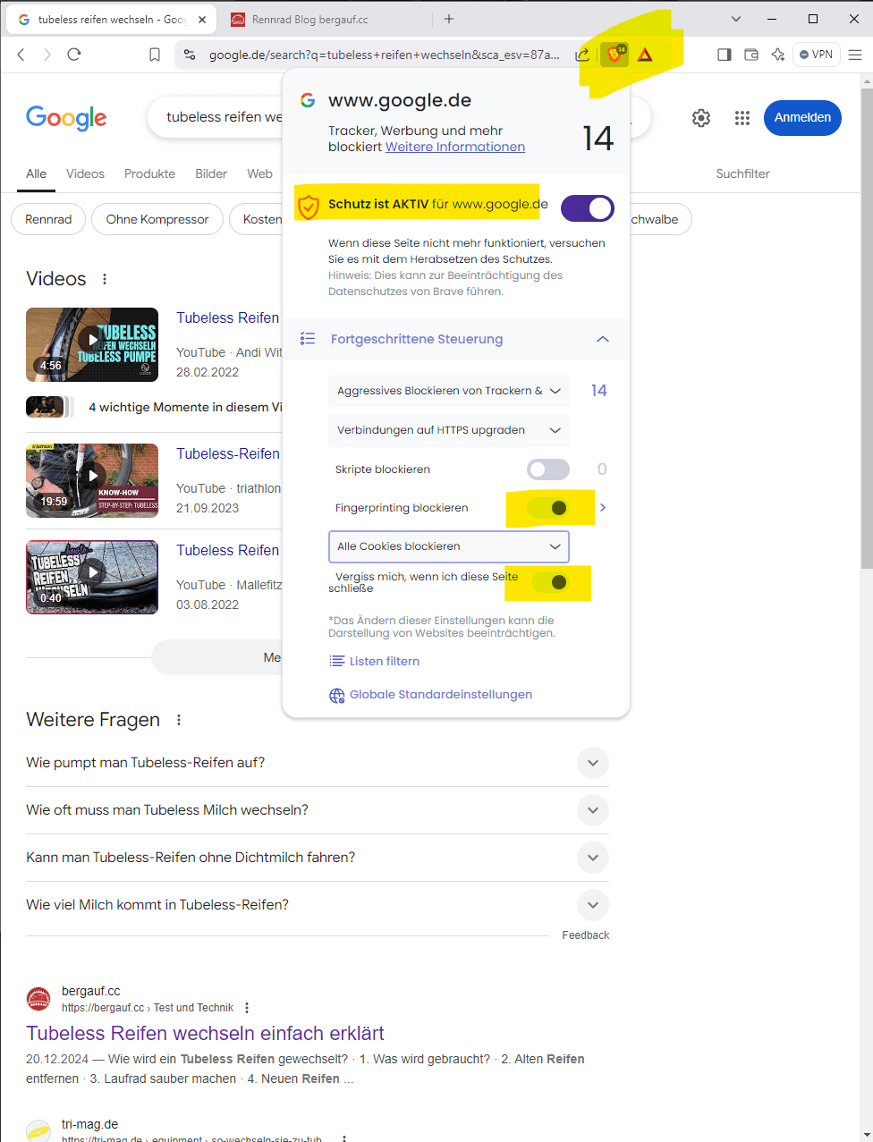The image size is (873, 1142).
Task: Open the Brave Wallet icon
Action: pyautogui.click(x=751, y=55)
